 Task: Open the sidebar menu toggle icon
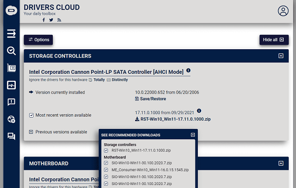point(11,34)
